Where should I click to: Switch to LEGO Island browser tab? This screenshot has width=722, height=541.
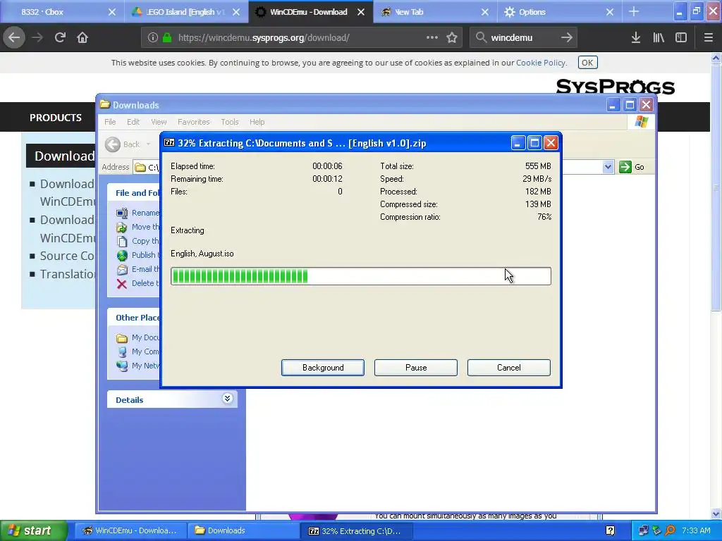[186, 12]
